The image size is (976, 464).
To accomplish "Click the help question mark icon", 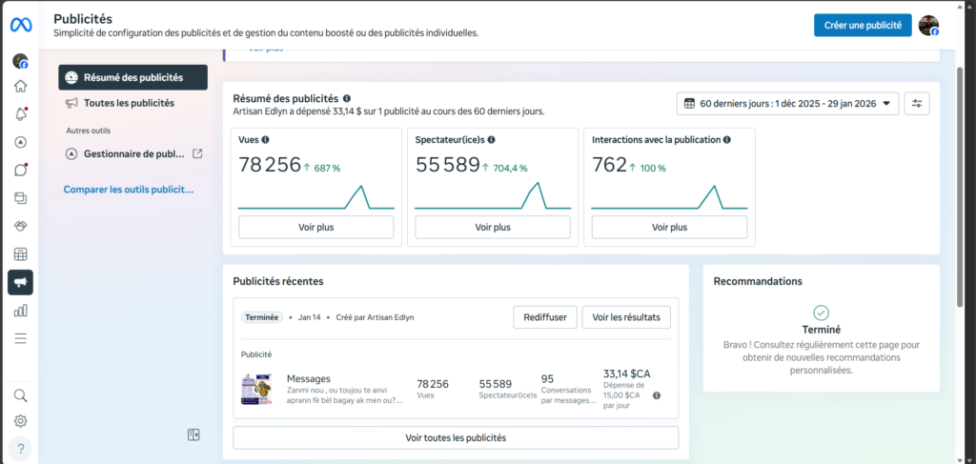I will click(x=20, y=448).
